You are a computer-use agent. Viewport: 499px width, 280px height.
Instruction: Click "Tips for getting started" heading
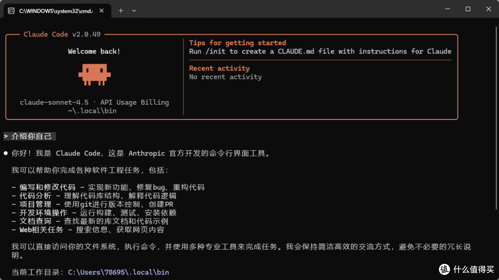tap(237, 42)
